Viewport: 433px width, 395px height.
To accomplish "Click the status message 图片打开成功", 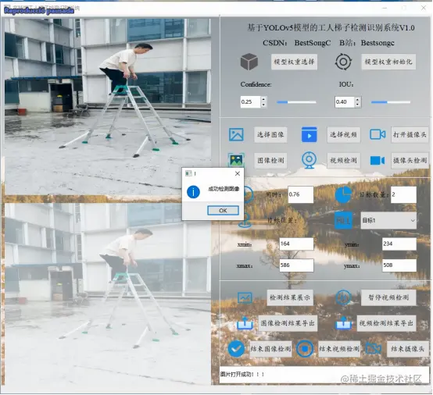I will click(242, 374).
